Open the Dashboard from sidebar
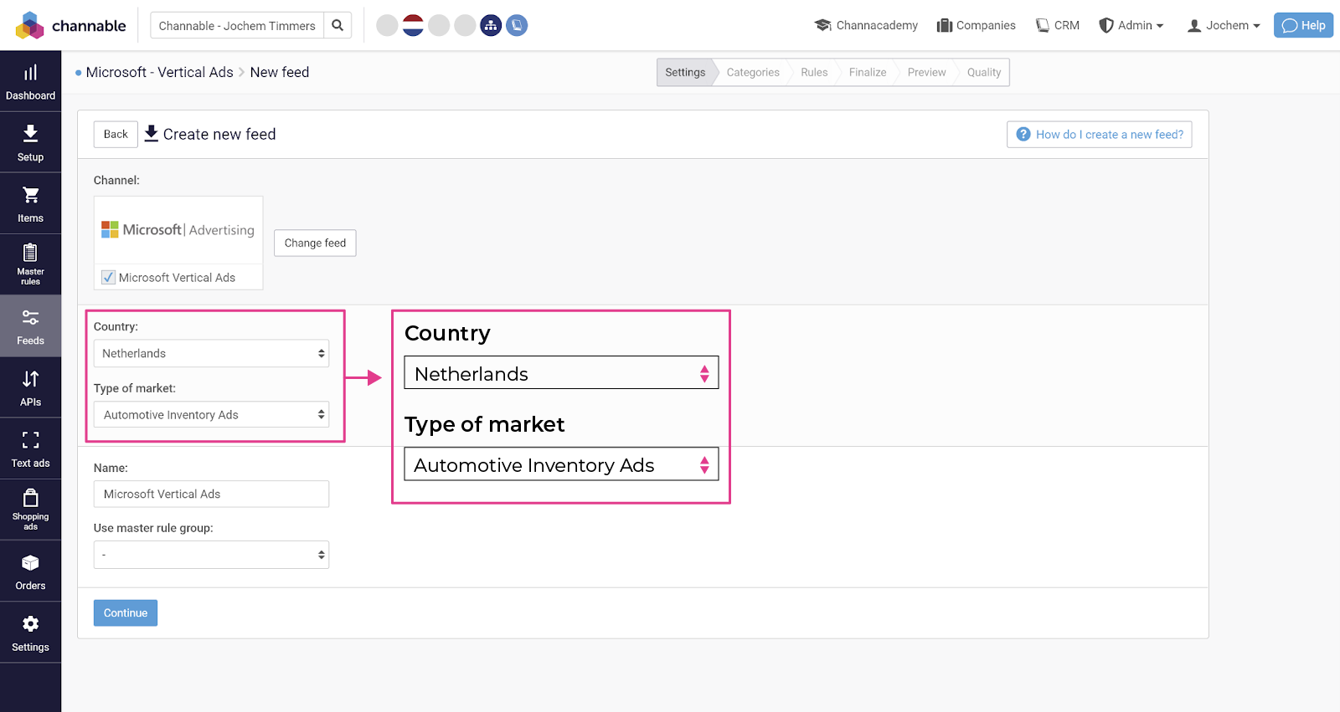The width and height of the screenshot is (1340, 712). [30, 82]
